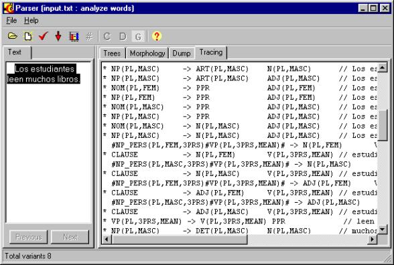Click the grayed hash symbol toolbar icon

pyautogui.click(x=89, y=37)
